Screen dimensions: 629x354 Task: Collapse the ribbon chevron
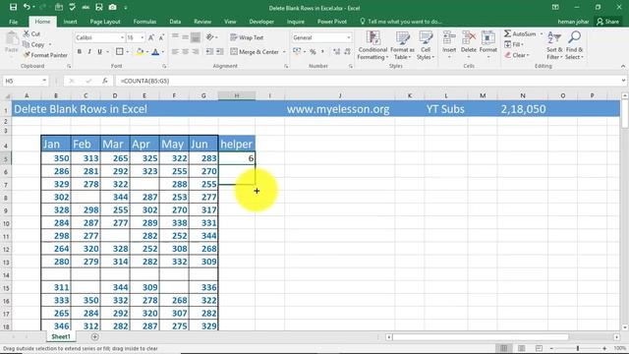pos(622,66)
